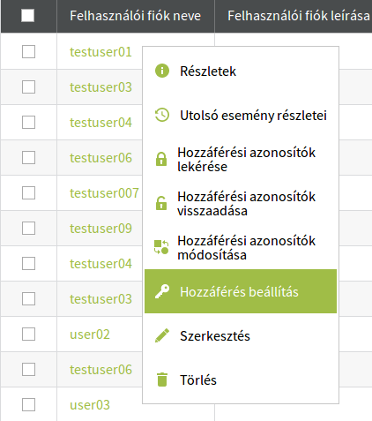
Task: Check the box for the testuser01 row
Action: click(x=28, y=52)
